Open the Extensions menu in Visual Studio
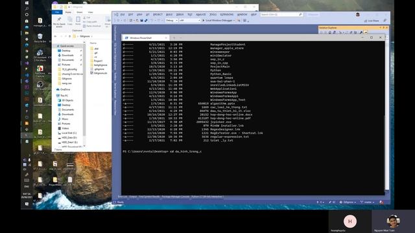Viewport: 415px width, 233px height. pos(227,14)
